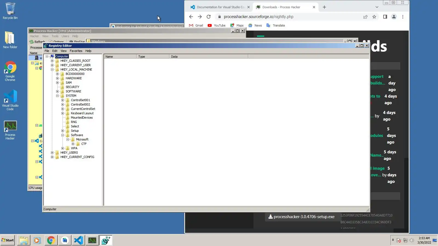Click the Name column header

(120, 57)
